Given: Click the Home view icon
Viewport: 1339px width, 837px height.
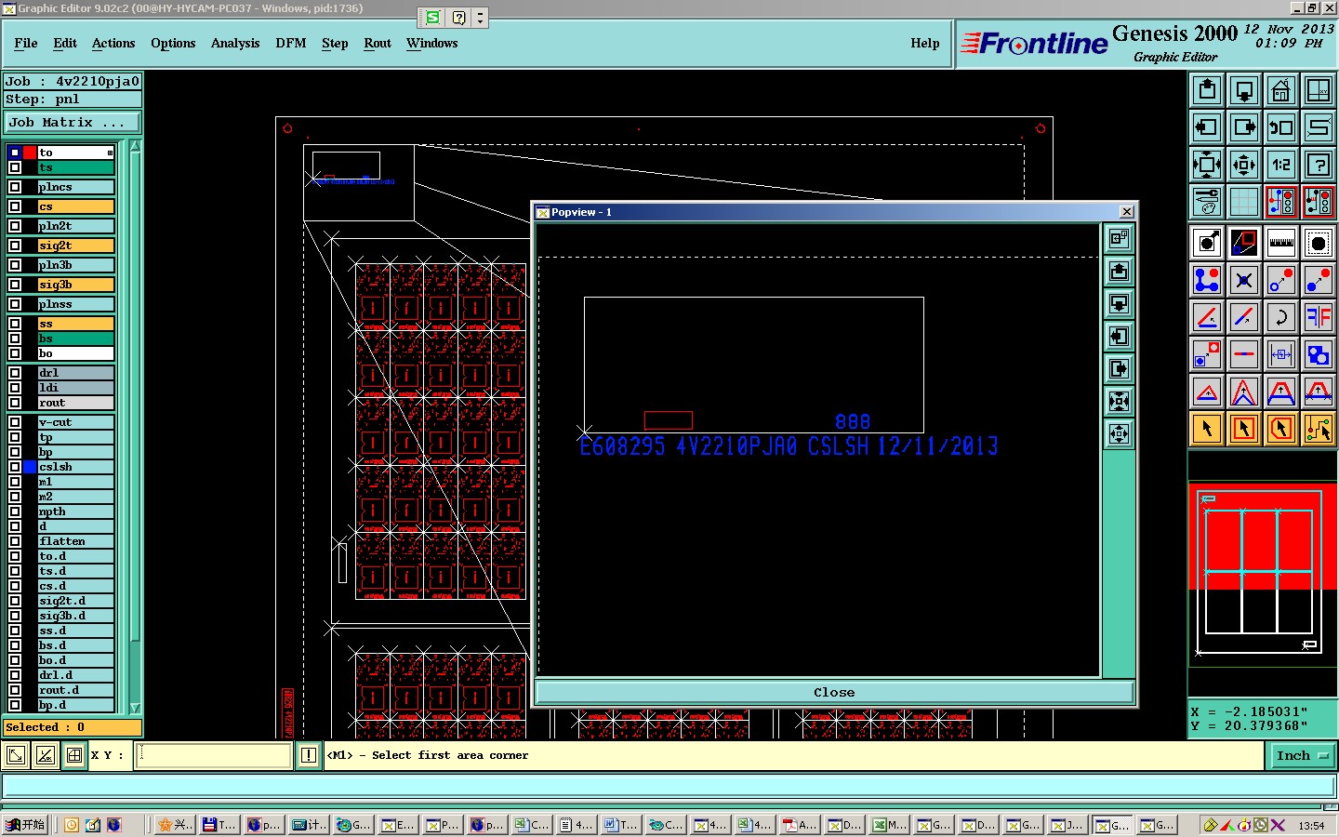Looking at the screenshot, I should (x=1281, y=90).
